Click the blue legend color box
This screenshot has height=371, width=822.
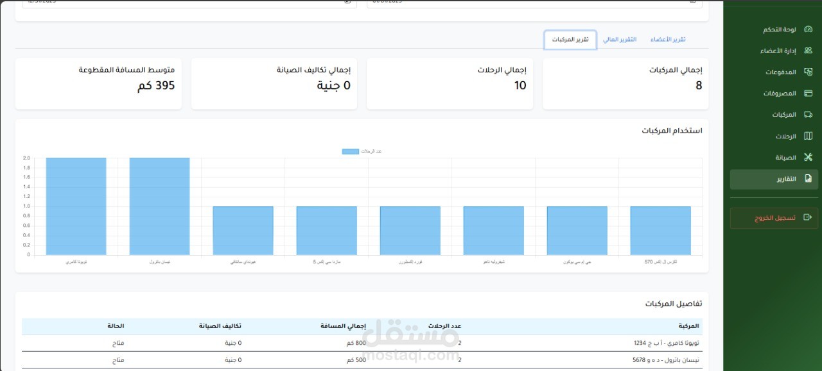(x=351, y=151)
